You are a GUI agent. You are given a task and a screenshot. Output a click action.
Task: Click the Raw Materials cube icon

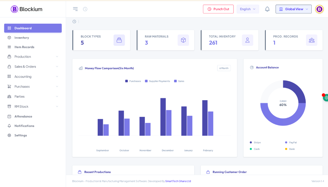click(183, 40)
